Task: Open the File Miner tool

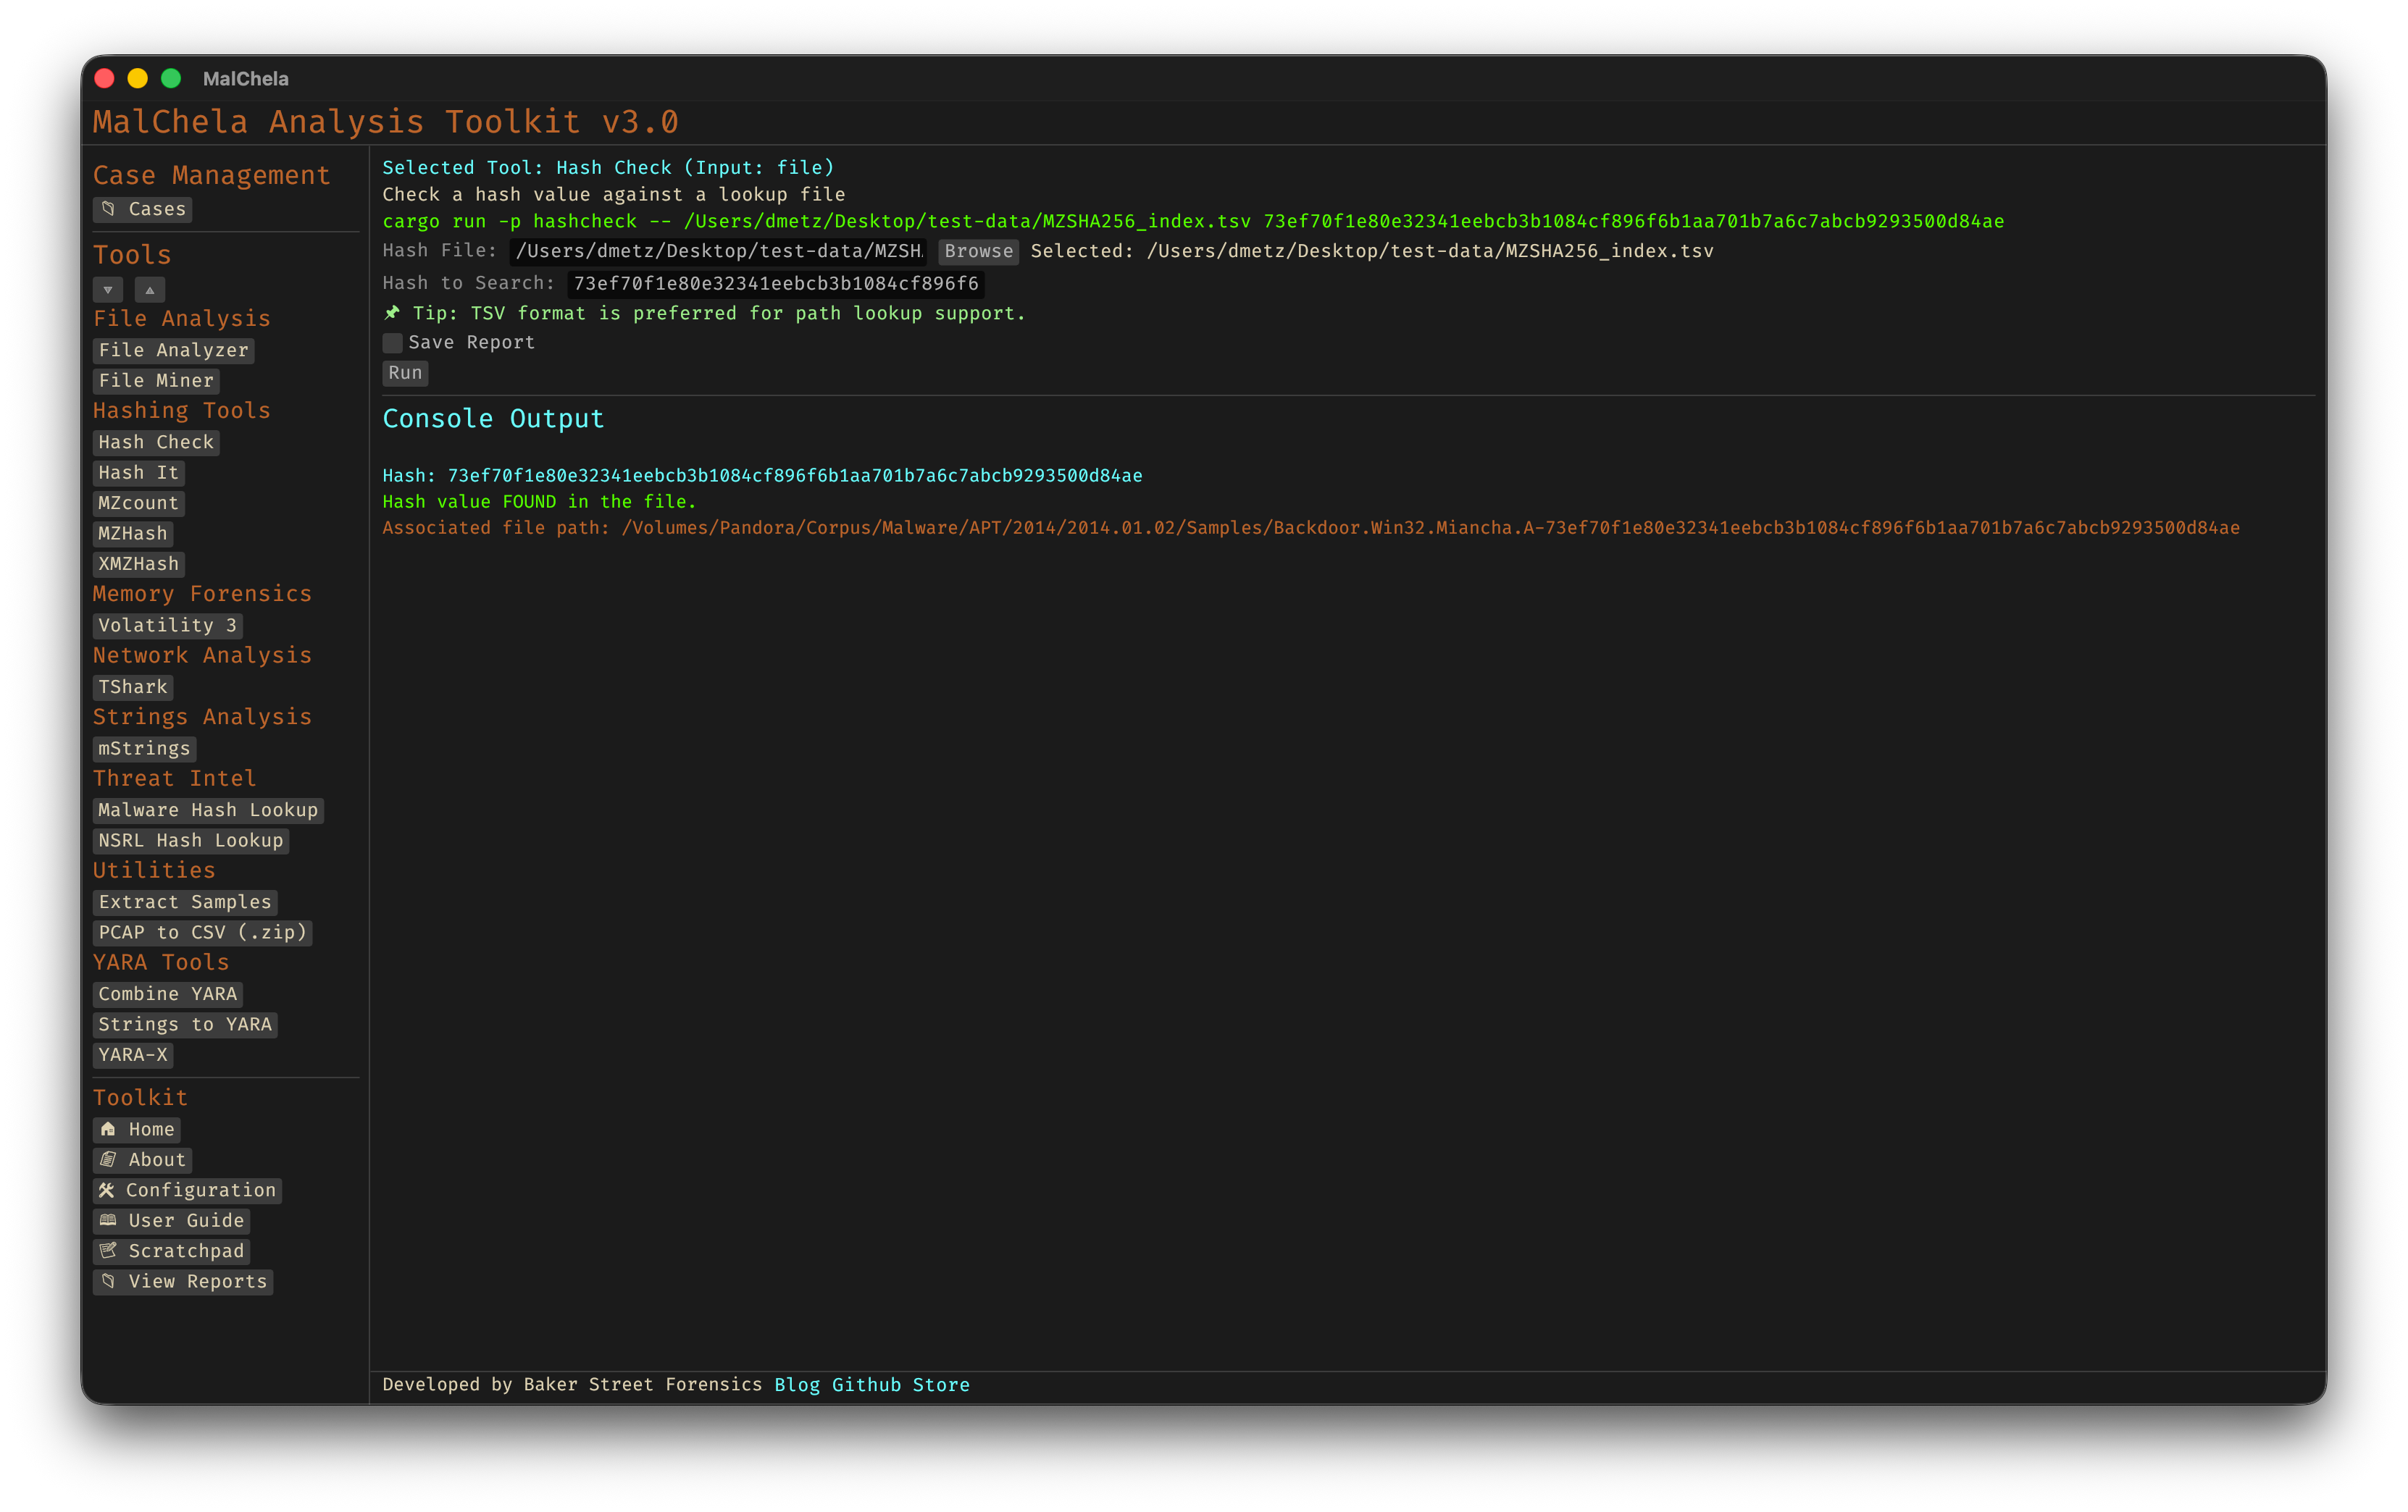Action: [x=156, y=381]
